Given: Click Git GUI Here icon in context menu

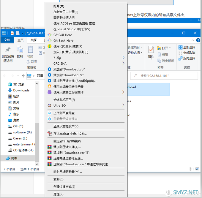Looking at the screenshot, I should coord(50,35).
